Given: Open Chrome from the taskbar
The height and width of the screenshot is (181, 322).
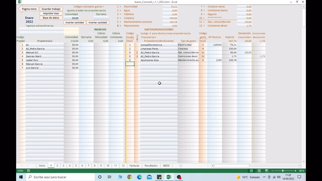Looking at the screenshot, I should click(129, 177).
